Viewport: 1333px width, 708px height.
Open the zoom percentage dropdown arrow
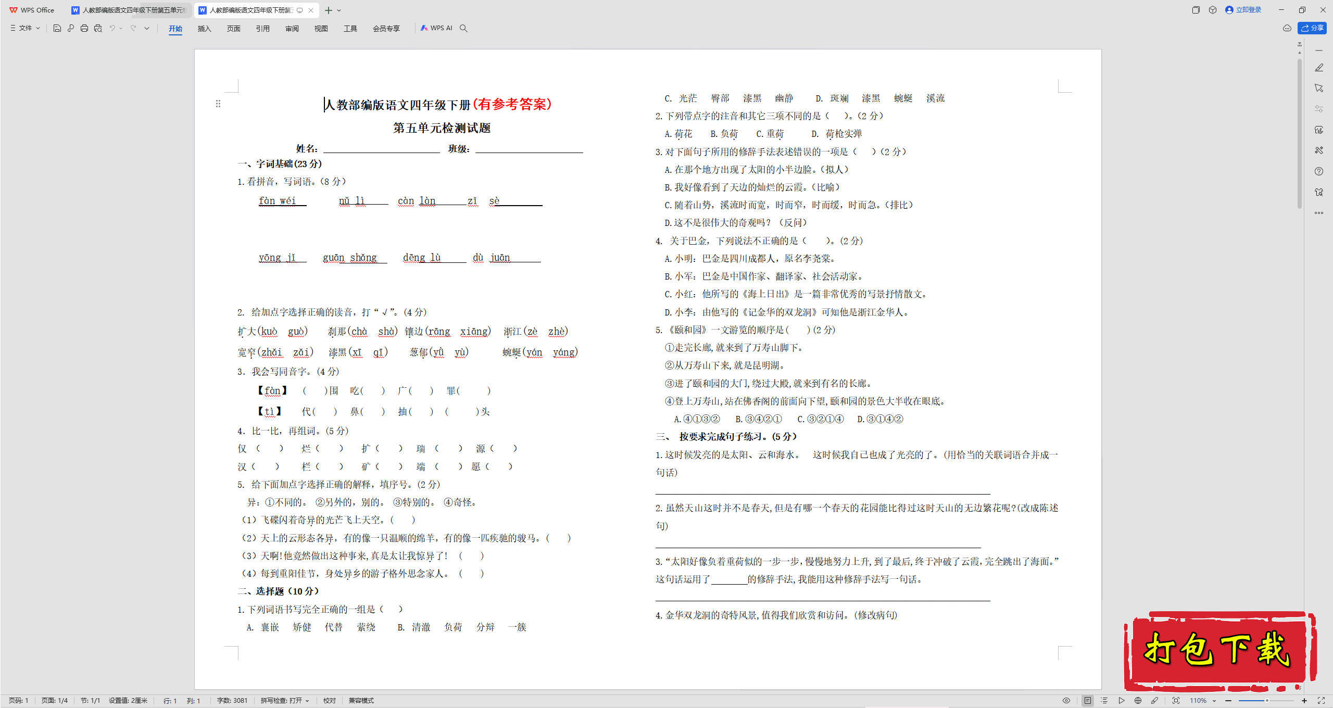pos(1214,701)
